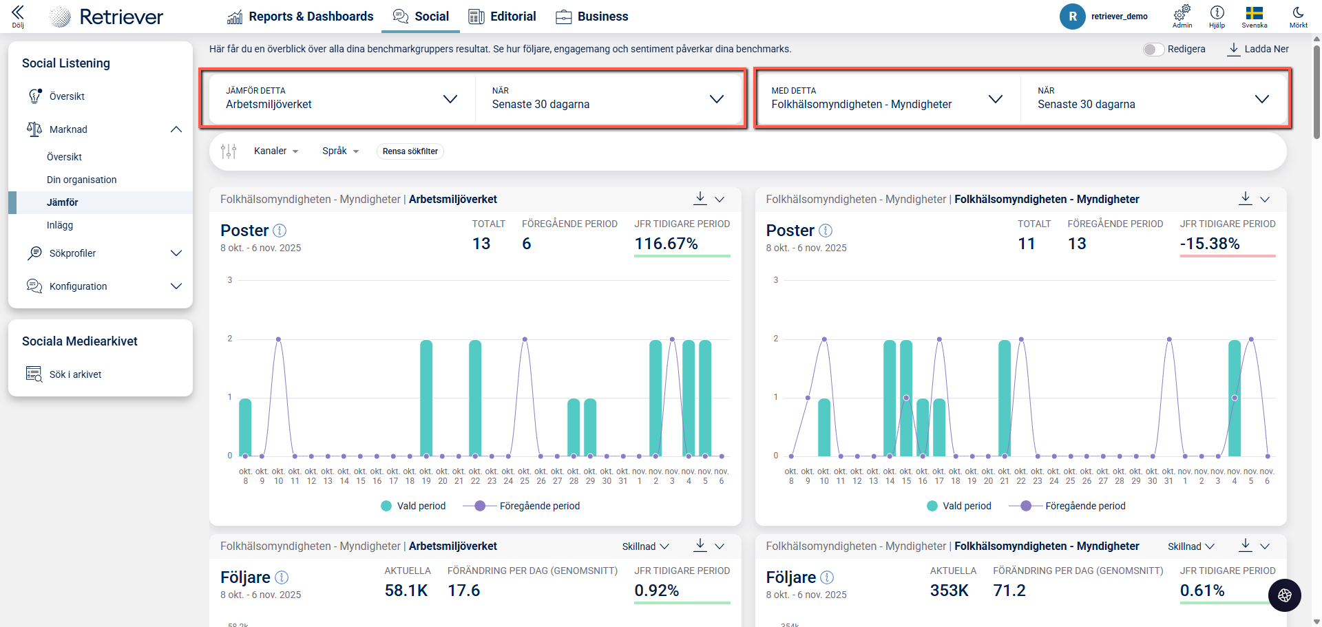The height and width of the screenshot is (627, 1322).
Task: Click the Rensa sökfilter button
Action: [410, 151]
